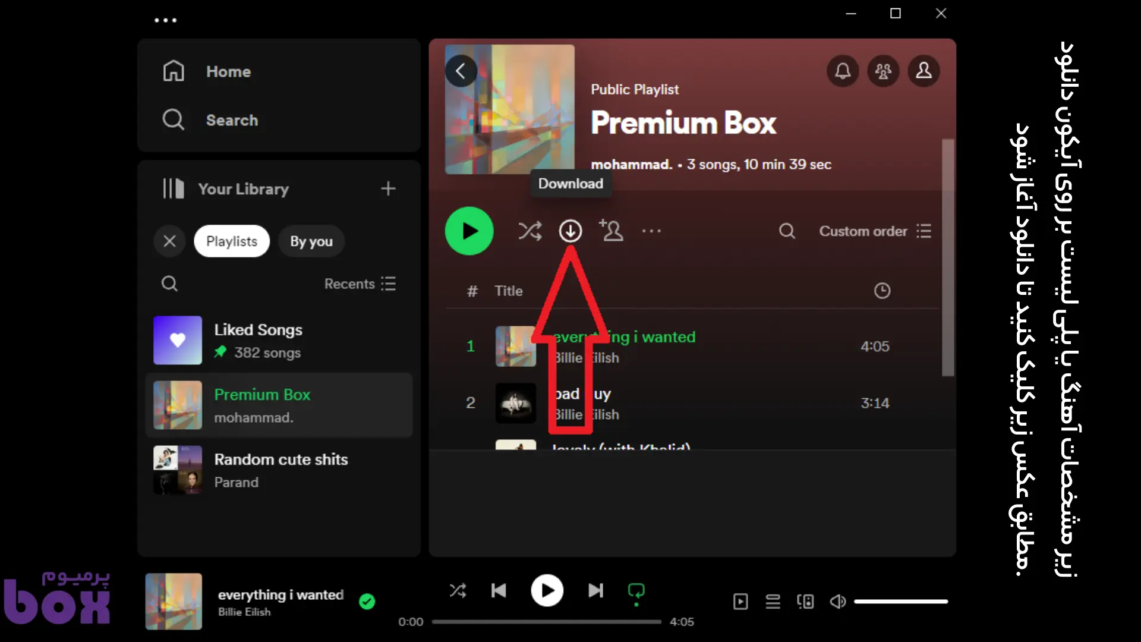The image size is (1141, 642).
Task: Click the playlist scrollbar
Action: click(x=948, y=257)
